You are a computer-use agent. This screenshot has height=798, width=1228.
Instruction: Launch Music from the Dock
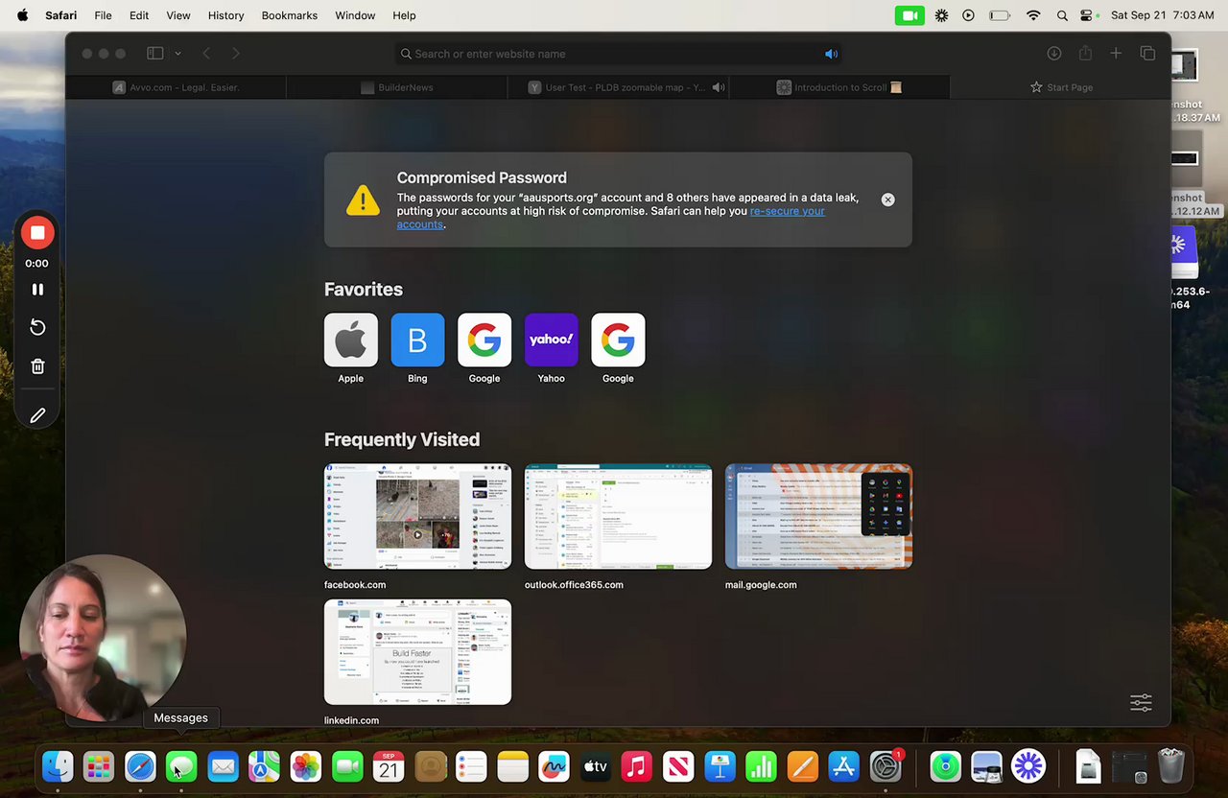[x=637, y=766]
